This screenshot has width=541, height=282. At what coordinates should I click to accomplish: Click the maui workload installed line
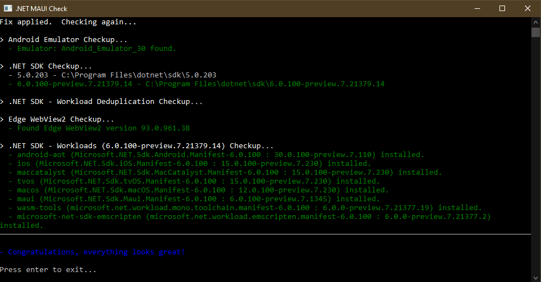tap(194, 199)
